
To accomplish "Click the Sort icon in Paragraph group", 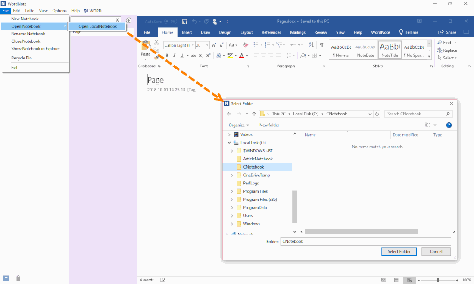I will [x=311, y=45].
